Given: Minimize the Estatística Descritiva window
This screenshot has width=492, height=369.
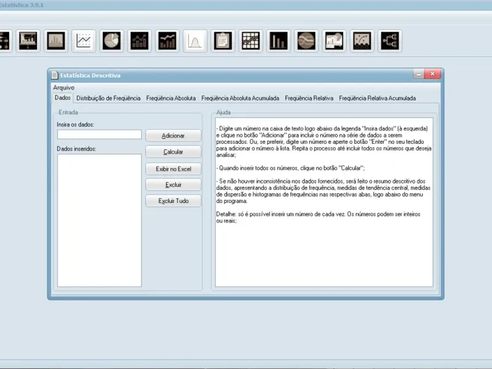Looking at the screenshot, I should 419,74.
